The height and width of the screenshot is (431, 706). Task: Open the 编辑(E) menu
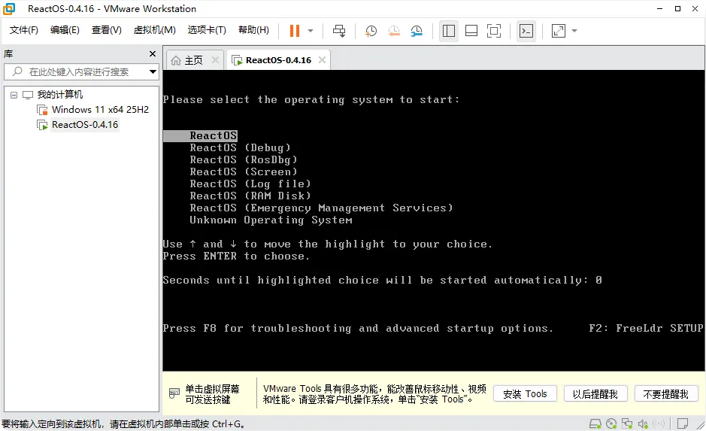(x=65, y=30)
